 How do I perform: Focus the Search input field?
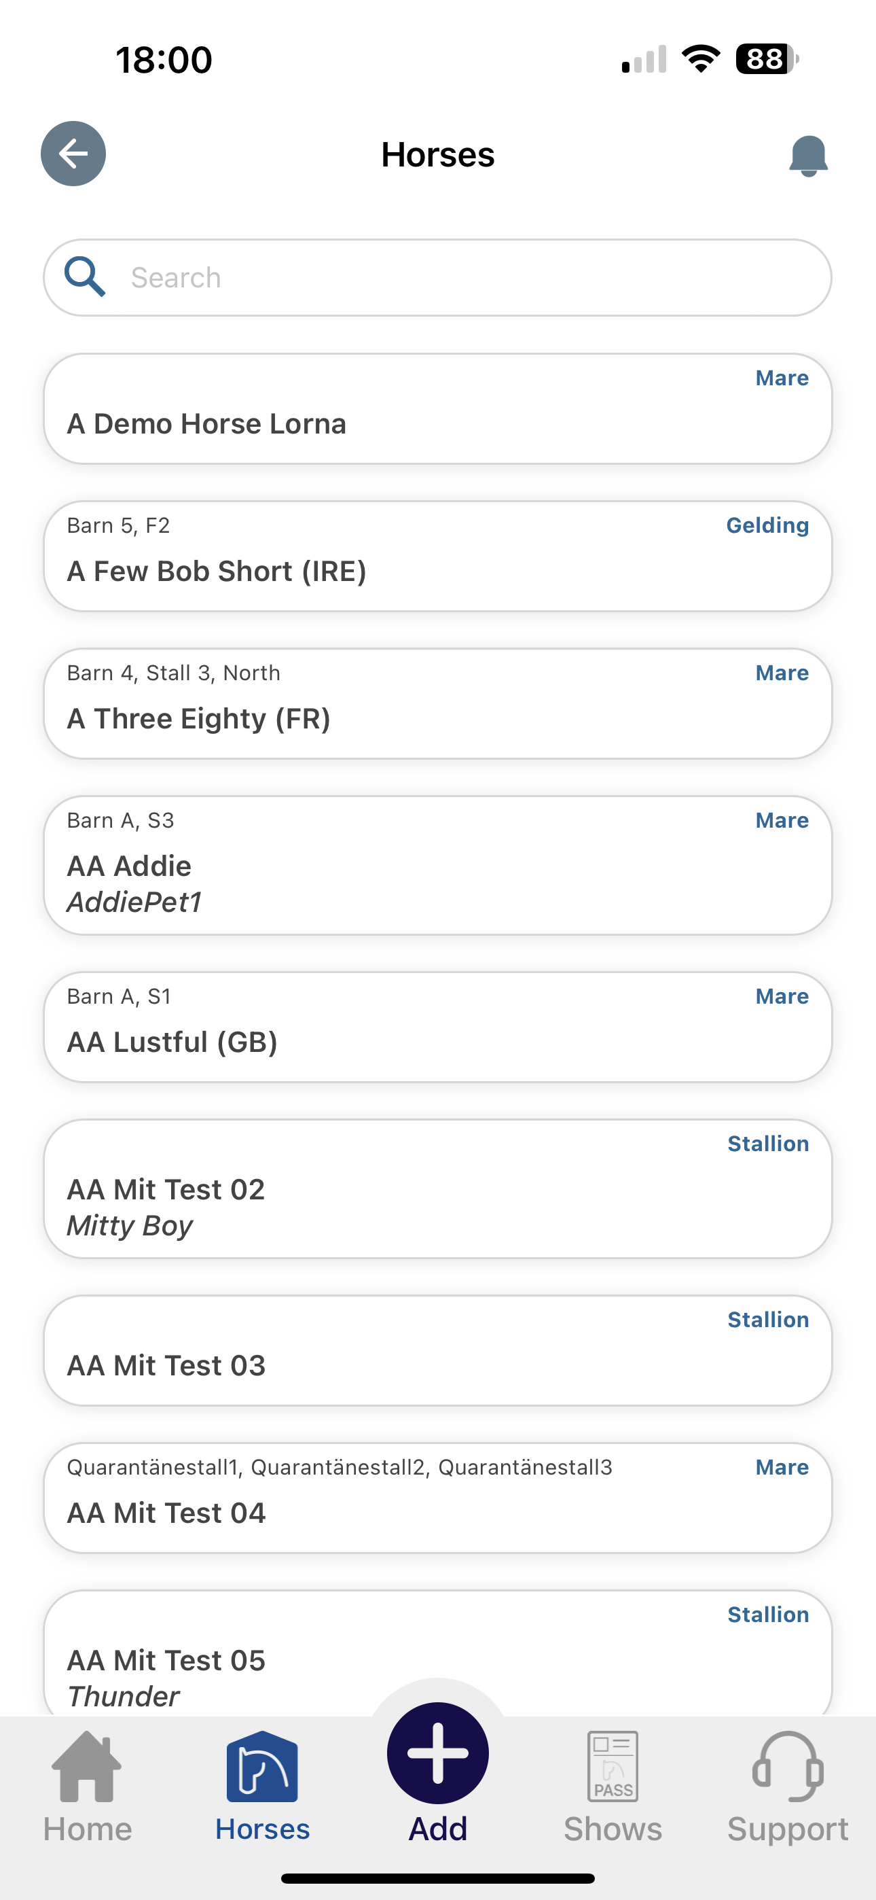pos(438,277)
